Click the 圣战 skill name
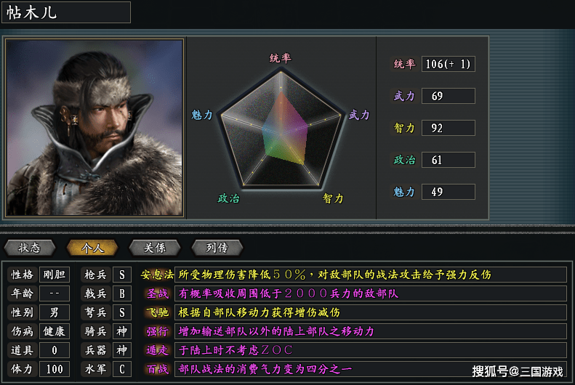The image size is (575, 385). [158, 293]
